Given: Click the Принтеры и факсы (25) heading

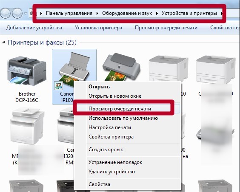Looking at the screenshot, I should click(42, 42).
